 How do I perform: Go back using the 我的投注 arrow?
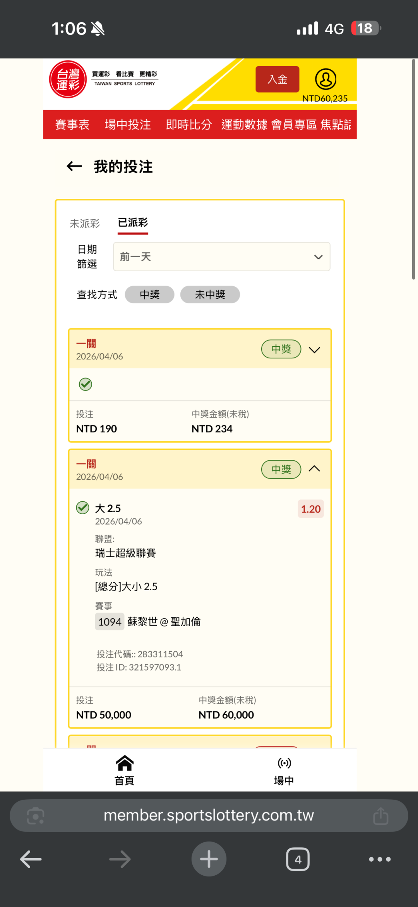74,167
